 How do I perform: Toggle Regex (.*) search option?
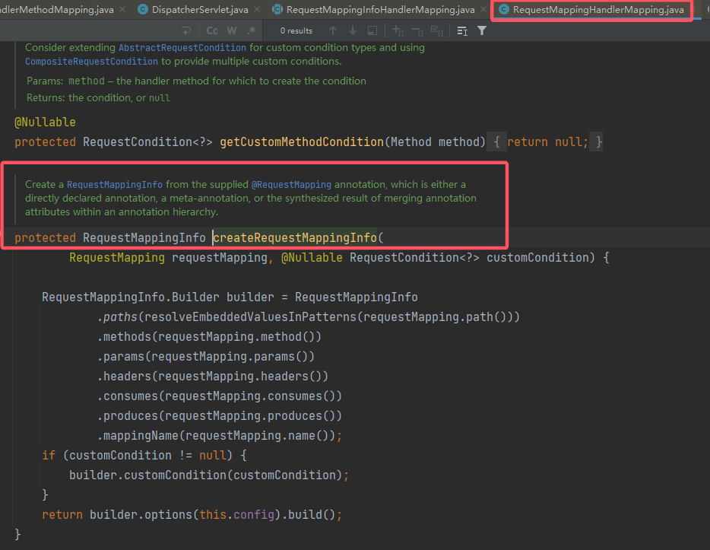click(252, 30)
